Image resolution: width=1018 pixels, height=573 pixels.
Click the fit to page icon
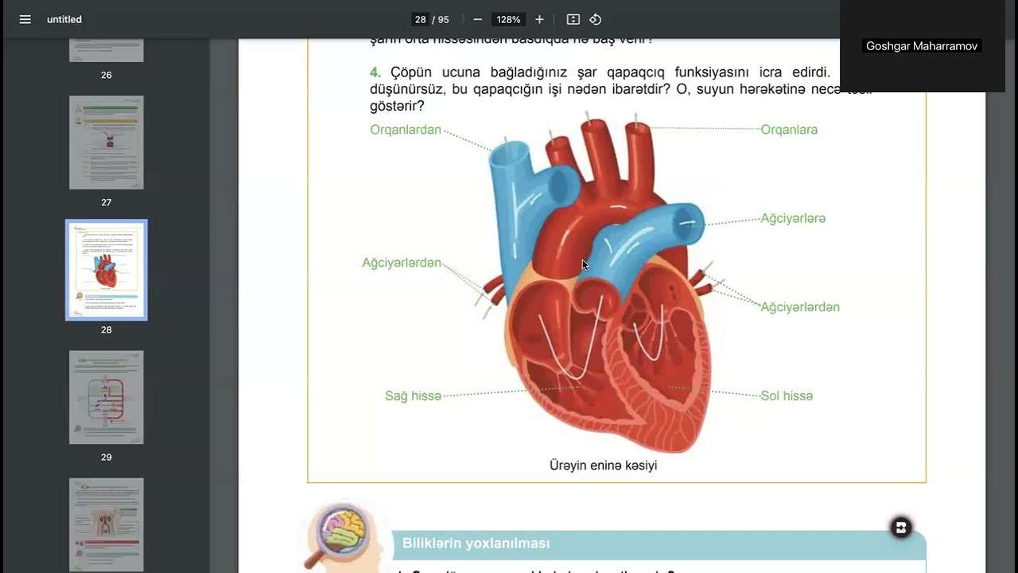(573, 19)
